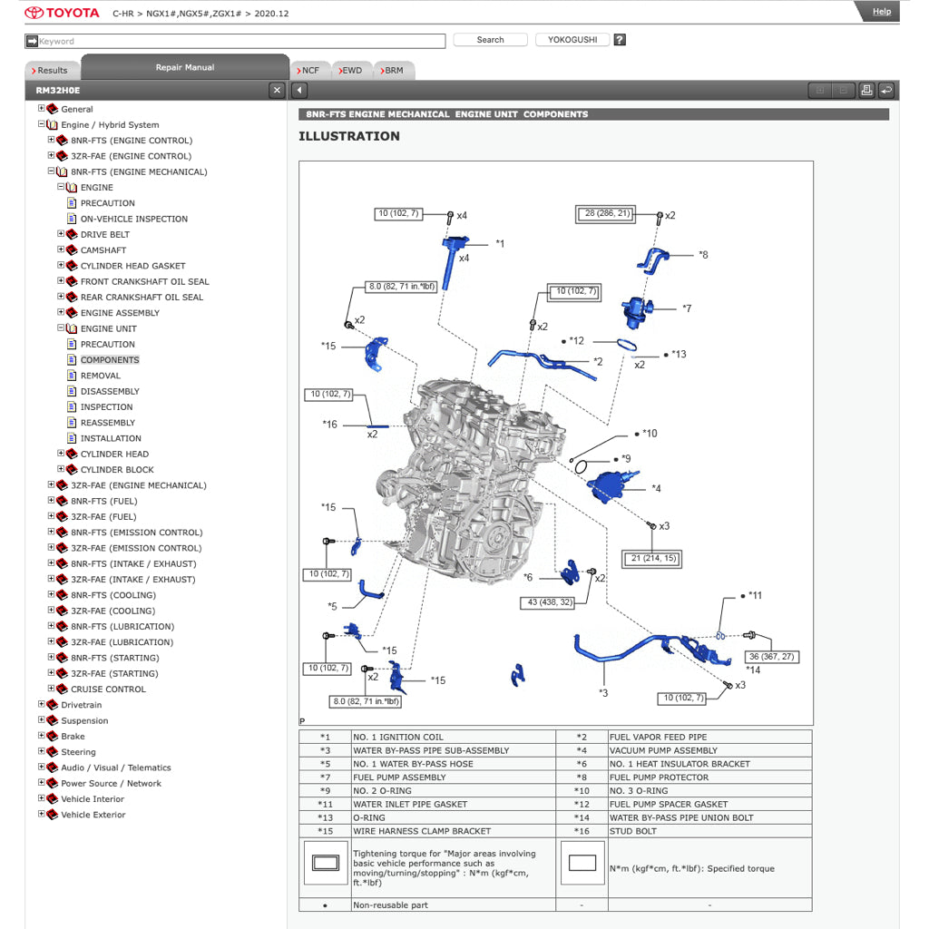Image resolution: width=929 pixels, height=929 pixels.
Task: Expand the Brake section in the tree
Action: pyautogui.click(x=42, y=736)
